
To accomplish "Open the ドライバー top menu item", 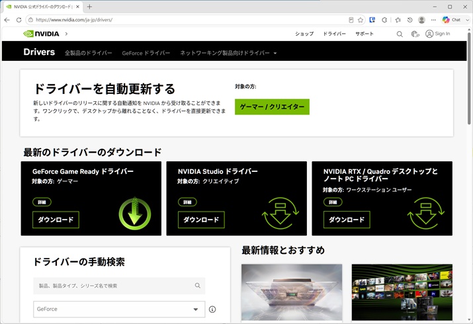I will point(334,34).
